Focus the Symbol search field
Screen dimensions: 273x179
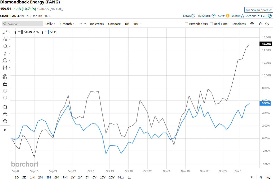23,24
